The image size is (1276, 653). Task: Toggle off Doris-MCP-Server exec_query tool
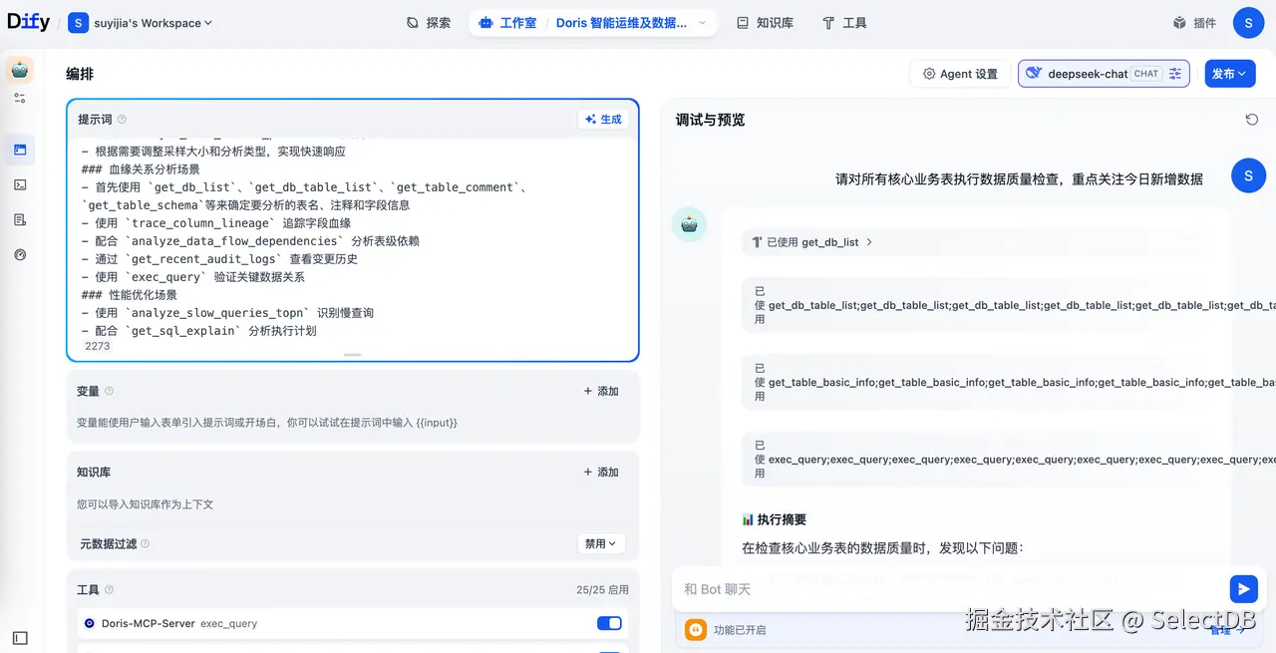[609, 623]
